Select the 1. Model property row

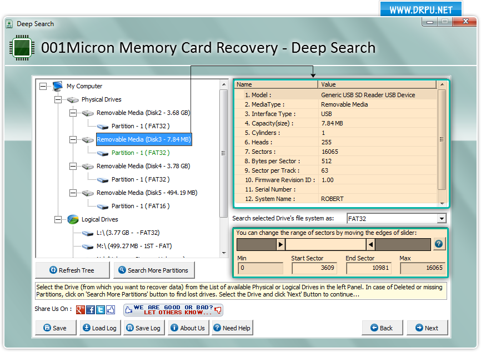(335, 95)
